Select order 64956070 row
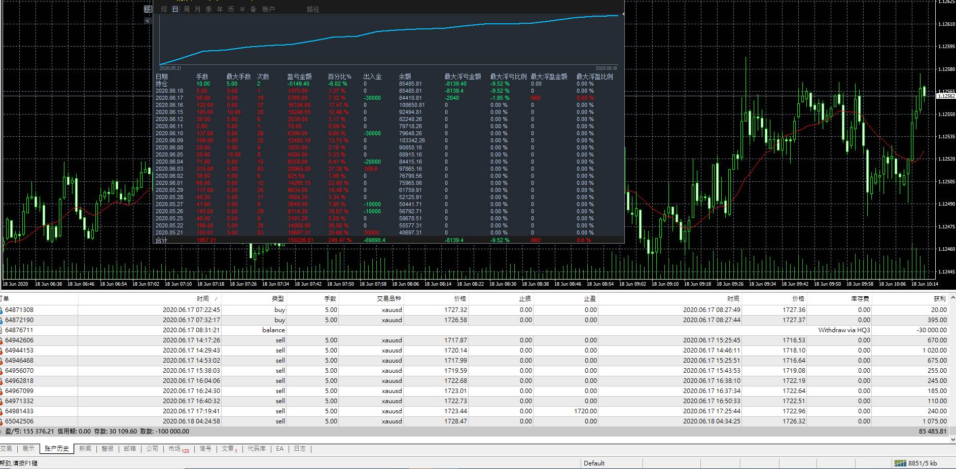Viewport: 956px width, 469px height. point(474,370)
